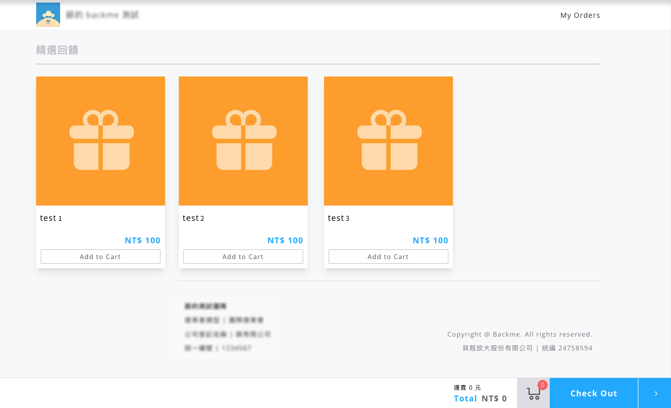The width and height of the screenshot is (671, 408).
Task: Click the NT$ 100 price of test1
Action: [x=143, y=240]
